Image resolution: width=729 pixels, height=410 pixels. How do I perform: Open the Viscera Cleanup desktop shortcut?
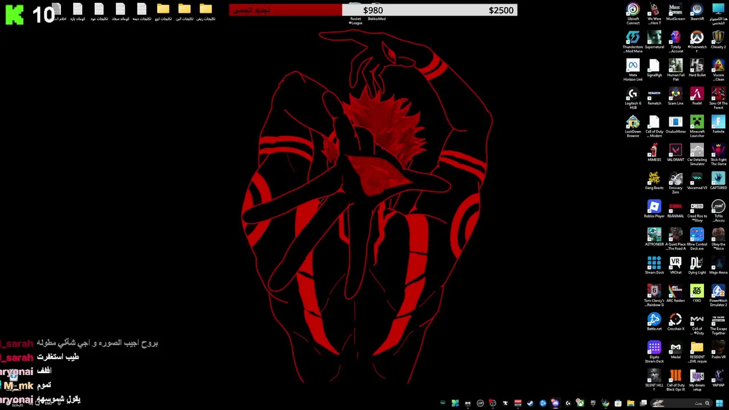(x=718, y=70)
